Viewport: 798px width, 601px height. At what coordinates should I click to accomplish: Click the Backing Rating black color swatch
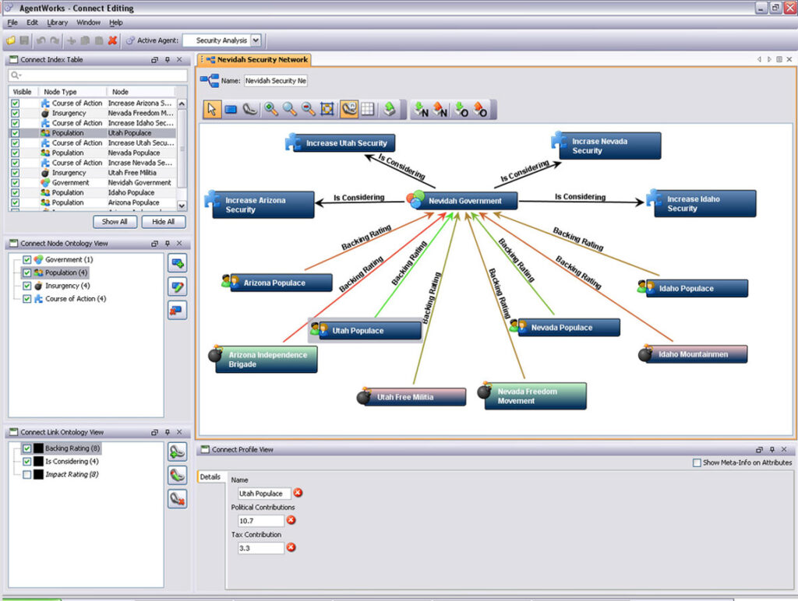point(38,448)
